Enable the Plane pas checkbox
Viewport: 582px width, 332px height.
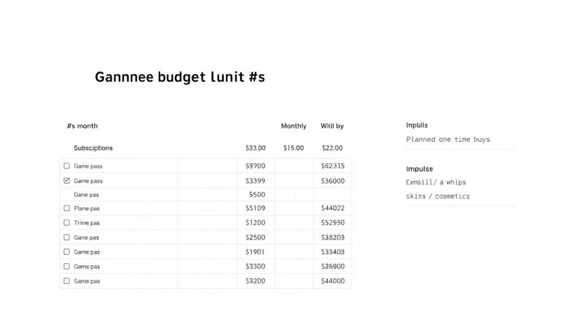[x=66, y=208]
